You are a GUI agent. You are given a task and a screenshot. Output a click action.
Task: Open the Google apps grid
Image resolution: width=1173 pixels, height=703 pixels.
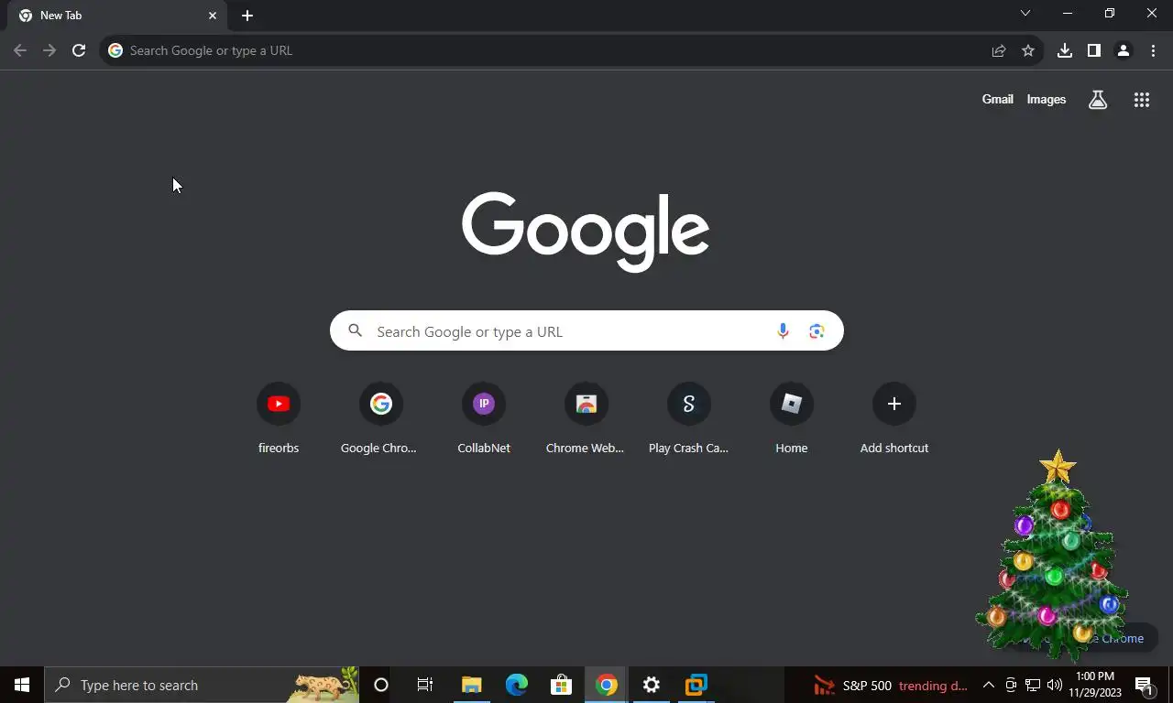pos(1142,100)
